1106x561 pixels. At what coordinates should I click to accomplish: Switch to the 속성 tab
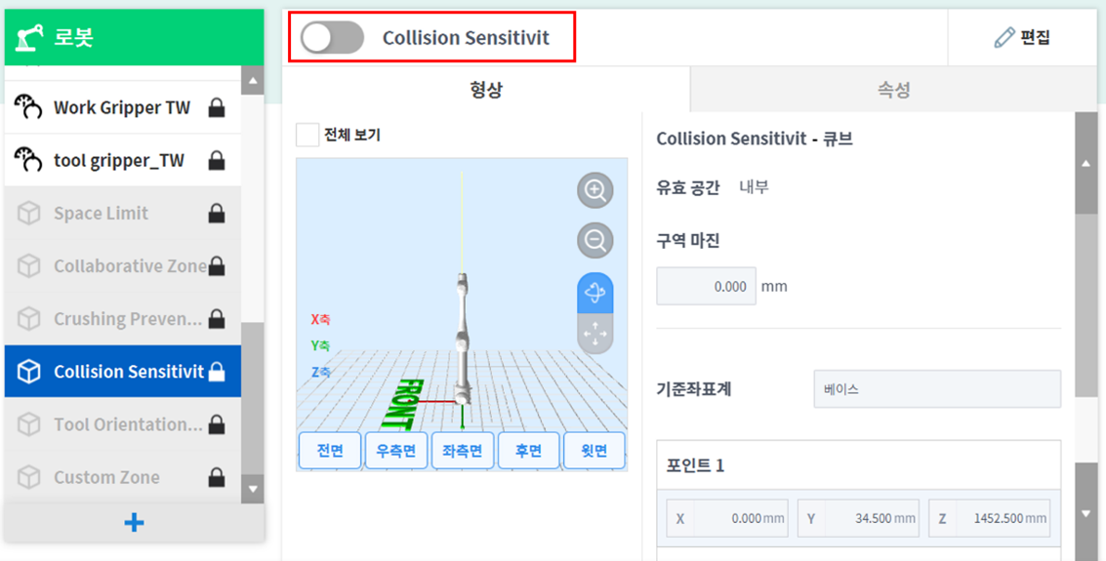point(893,90)
